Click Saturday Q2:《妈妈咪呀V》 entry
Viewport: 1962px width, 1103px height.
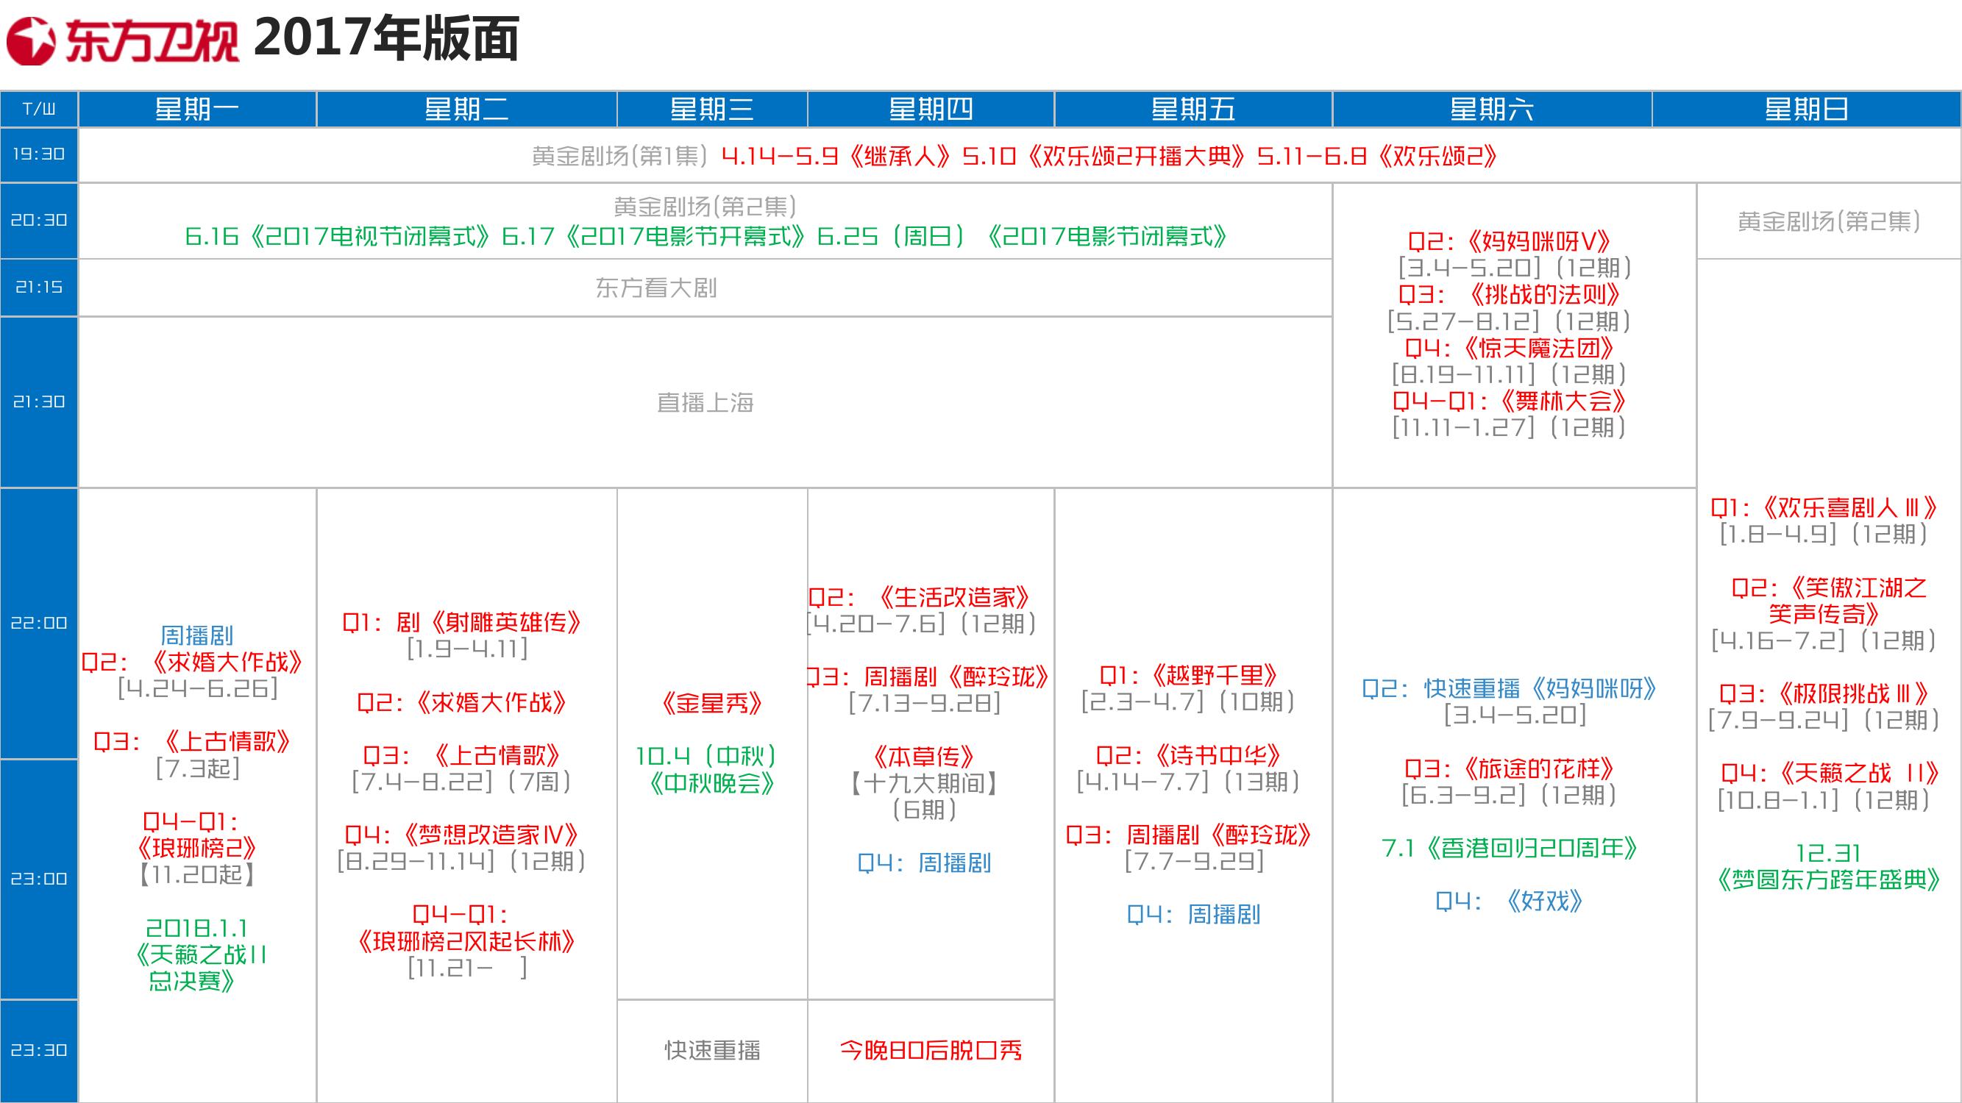1509,242
